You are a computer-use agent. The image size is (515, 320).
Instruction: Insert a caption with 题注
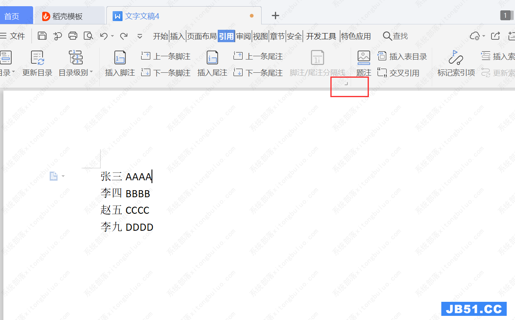pos(363,64)
